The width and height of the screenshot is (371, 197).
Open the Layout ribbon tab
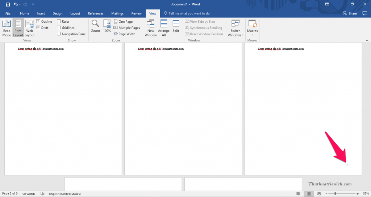75,13
